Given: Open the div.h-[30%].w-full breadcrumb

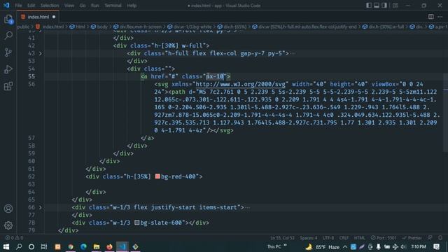Looking at the screenshot, I should tap(383, 27).
